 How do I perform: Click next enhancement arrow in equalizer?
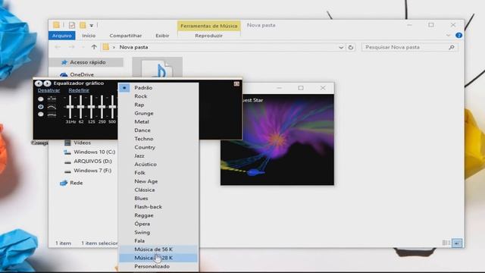tap(47, 83)
